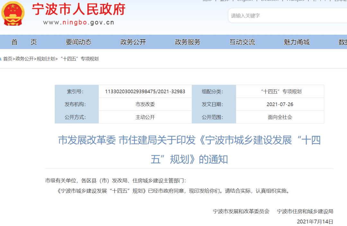Open the 互动交流 navigation menu
This screenshot has width=347, height=226.
(x=242, y=42)
